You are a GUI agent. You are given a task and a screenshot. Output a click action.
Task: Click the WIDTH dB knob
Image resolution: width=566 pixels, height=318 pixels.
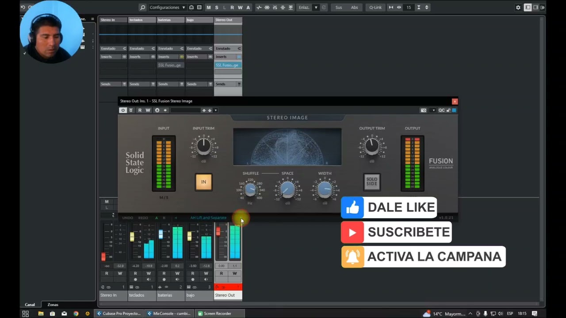(325, 190)
